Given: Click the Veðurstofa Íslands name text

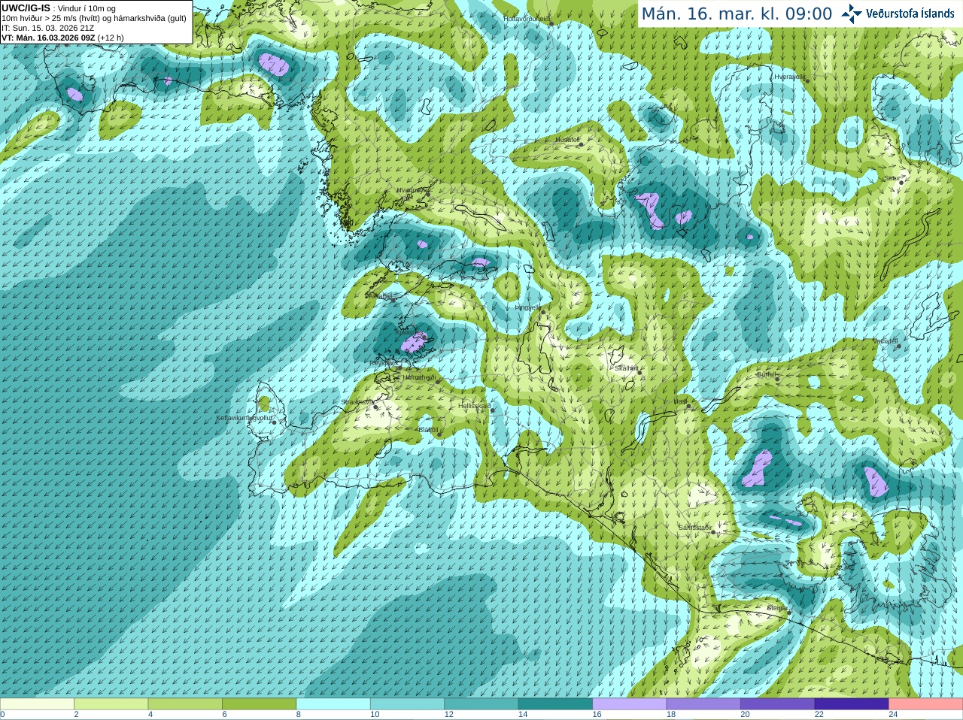Looking at the screenshot, I should click(x=910, y=14).
